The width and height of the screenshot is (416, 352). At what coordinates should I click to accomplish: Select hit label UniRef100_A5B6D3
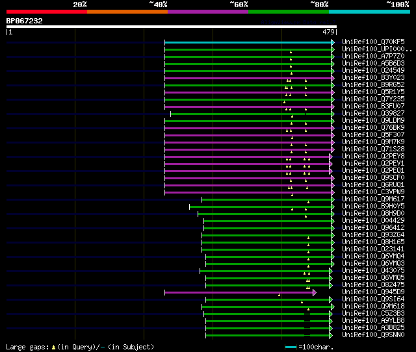[373, 64]
